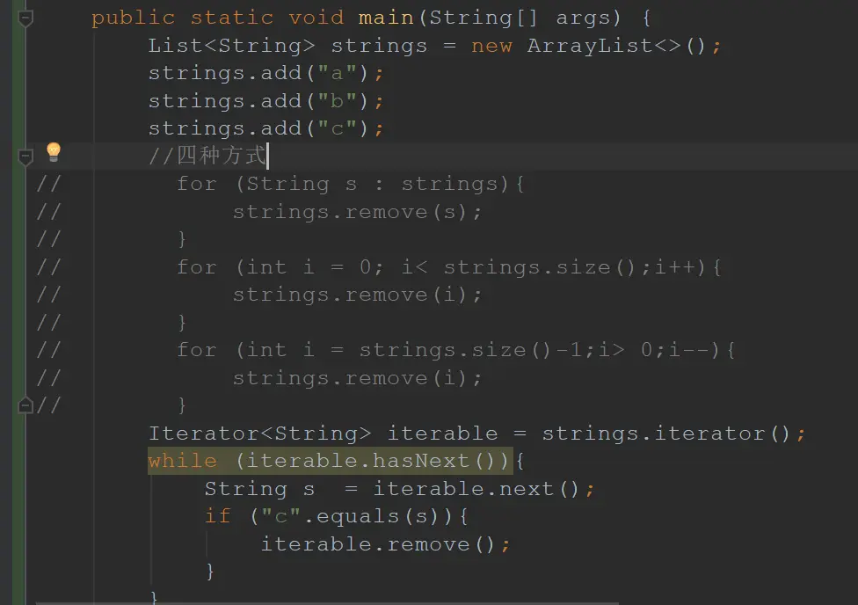Click iterable.next() call
This screenshot has width=858, height=605.
point(476,488)
